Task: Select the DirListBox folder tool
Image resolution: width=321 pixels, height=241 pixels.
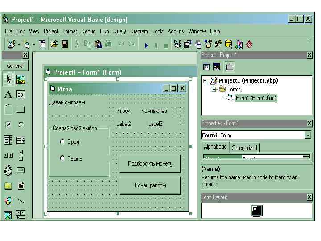Action: pyautogui.click(x=8, y=186)
